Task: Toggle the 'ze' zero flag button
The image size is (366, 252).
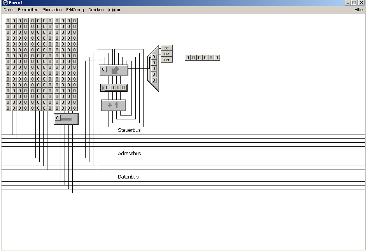Action: pyautogui.click(x=166, y=48)
